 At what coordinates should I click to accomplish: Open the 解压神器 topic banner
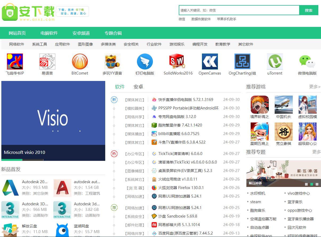(284, 173)
